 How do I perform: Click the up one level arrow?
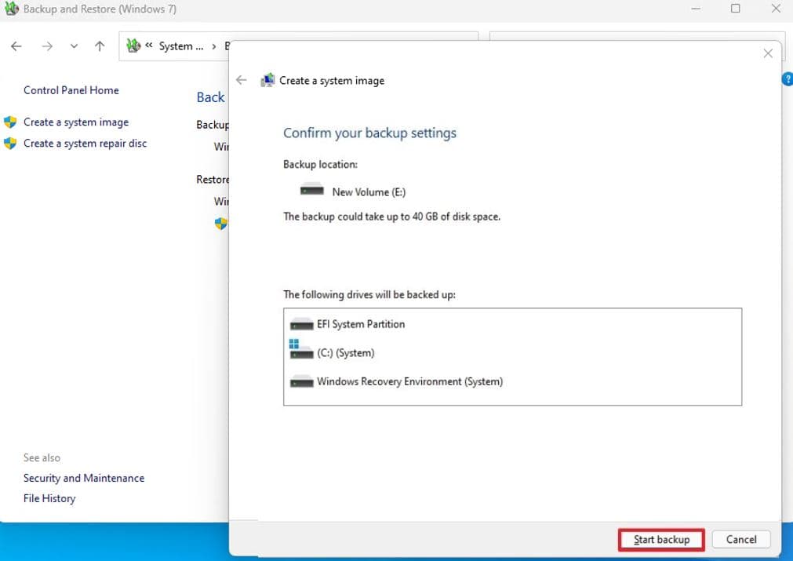[100, 46]
